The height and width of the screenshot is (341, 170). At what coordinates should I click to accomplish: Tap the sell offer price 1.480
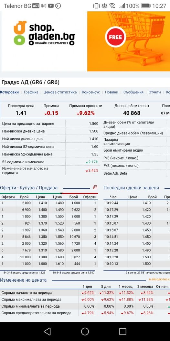tap(60, 203)
